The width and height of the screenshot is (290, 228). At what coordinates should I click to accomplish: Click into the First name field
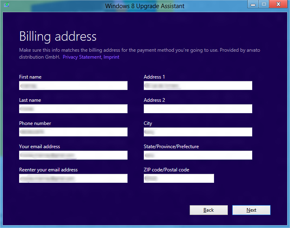(x=73, y=85)
